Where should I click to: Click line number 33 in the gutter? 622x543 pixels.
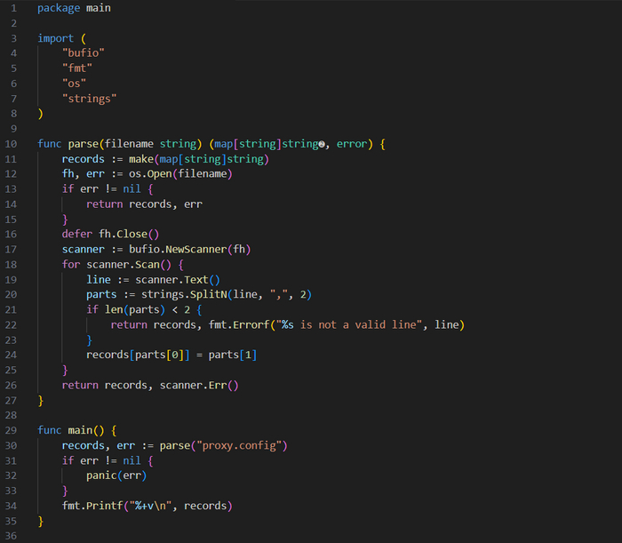click(x=11, y=491)
